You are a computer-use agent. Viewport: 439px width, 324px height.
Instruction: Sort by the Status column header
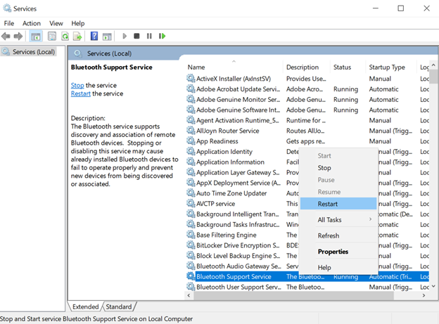(x=348, y=67)
